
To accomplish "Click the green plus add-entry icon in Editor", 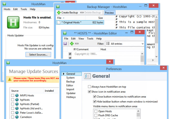I will [x=72, y=44].
